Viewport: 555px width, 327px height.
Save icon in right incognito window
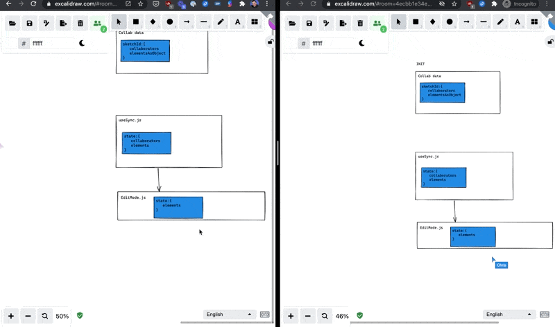[309, 24]
